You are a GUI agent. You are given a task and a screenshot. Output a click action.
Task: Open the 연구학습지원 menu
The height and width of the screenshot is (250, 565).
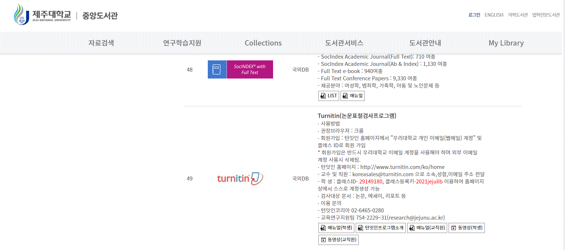pyautogui.click(x=181, y=43)
